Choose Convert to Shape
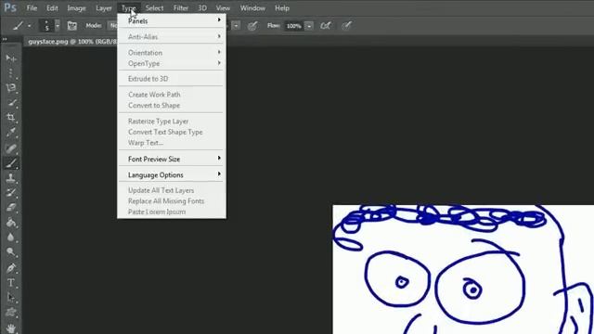The width and height of the screenshot is (594, 334). 172,105
